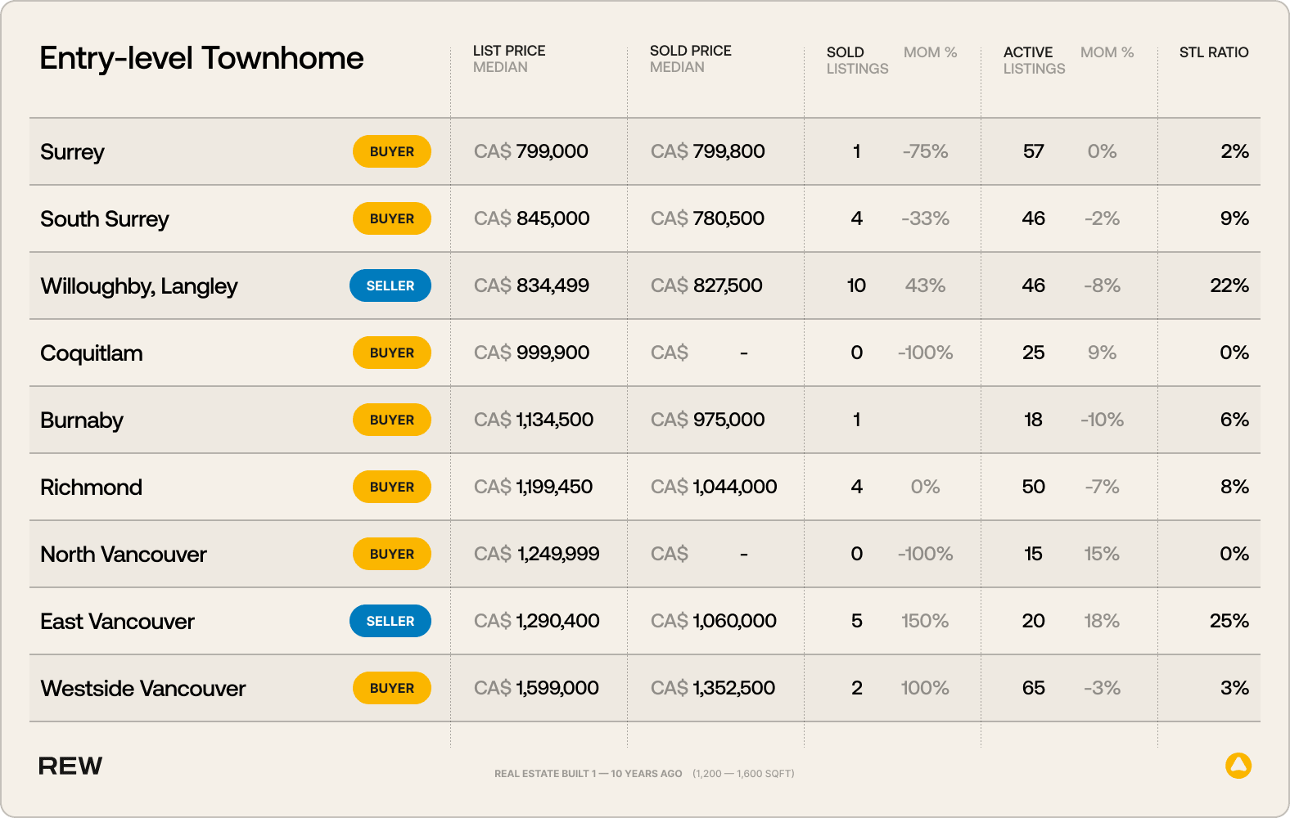1290x818 pixels.
Task: Click the "East Vancouver" row name
Action: [x=118, y=622]
